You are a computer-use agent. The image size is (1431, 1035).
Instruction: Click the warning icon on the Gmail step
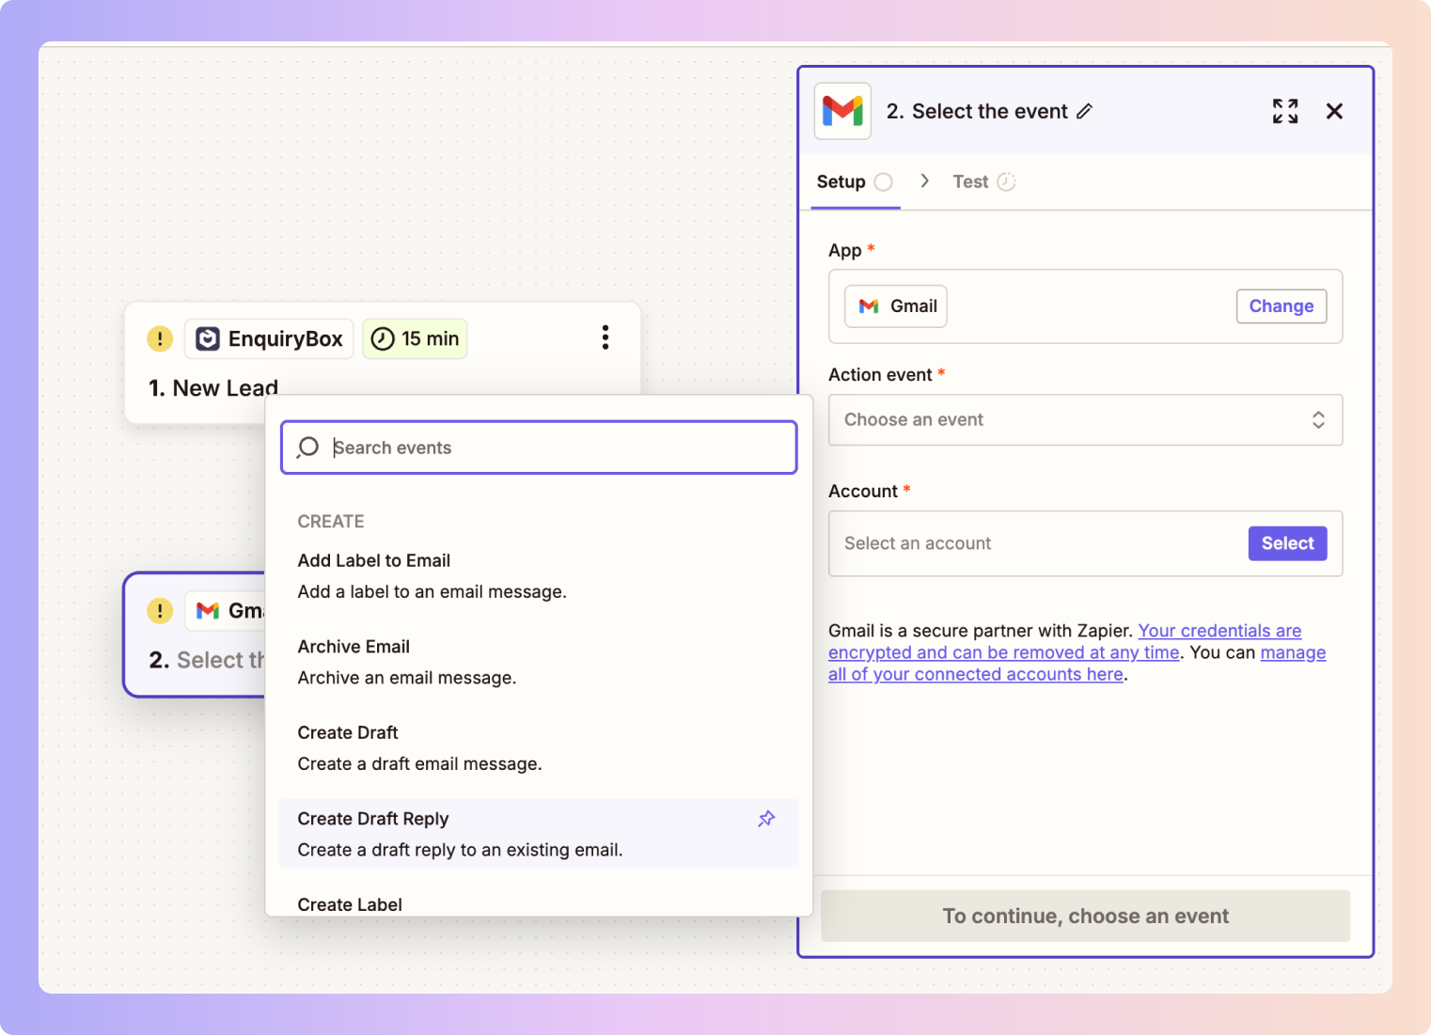click(160, 611)
